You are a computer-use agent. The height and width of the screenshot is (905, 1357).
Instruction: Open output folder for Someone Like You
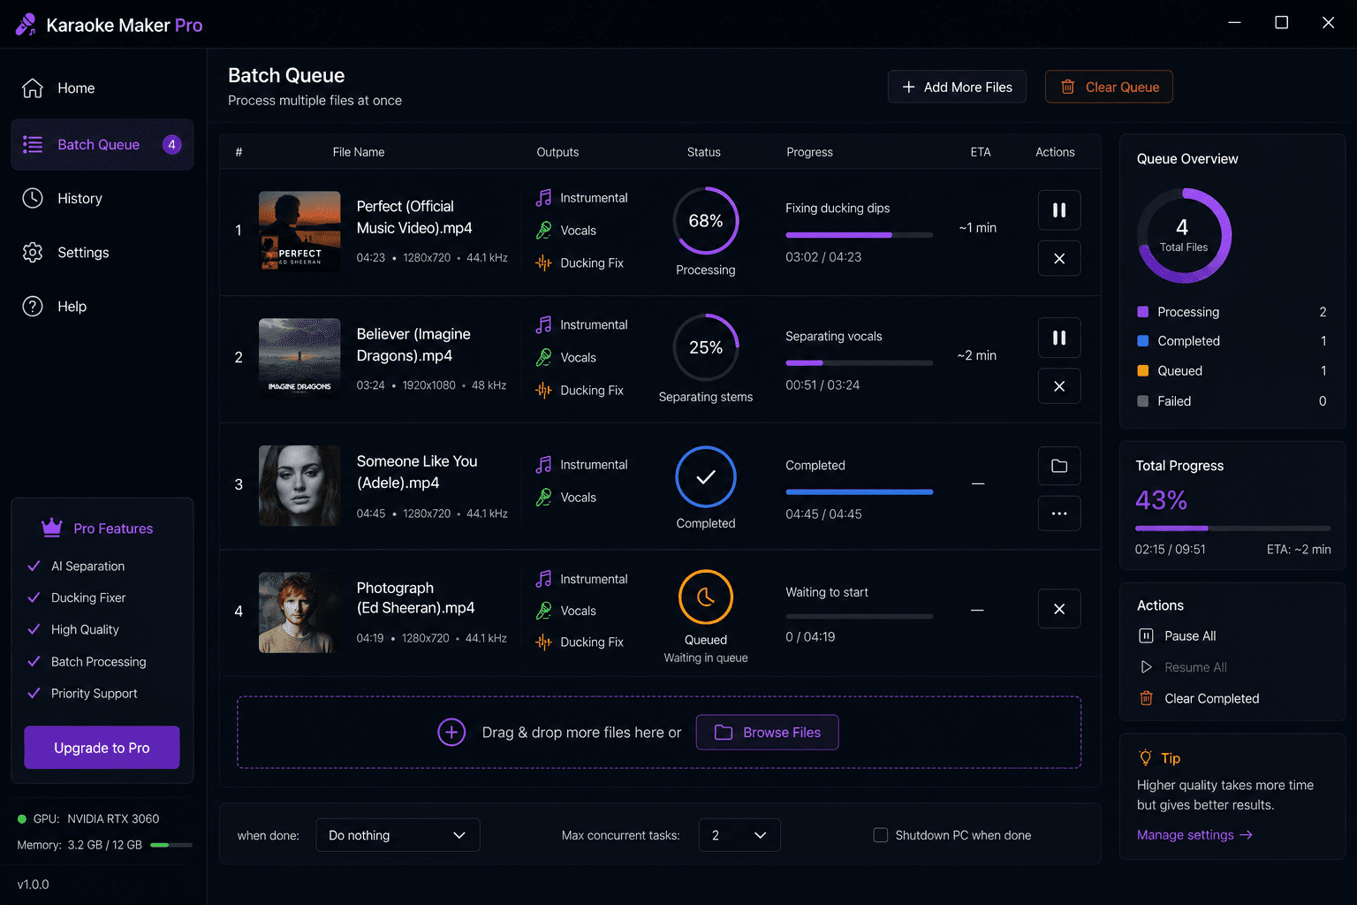pos(1059,466)
